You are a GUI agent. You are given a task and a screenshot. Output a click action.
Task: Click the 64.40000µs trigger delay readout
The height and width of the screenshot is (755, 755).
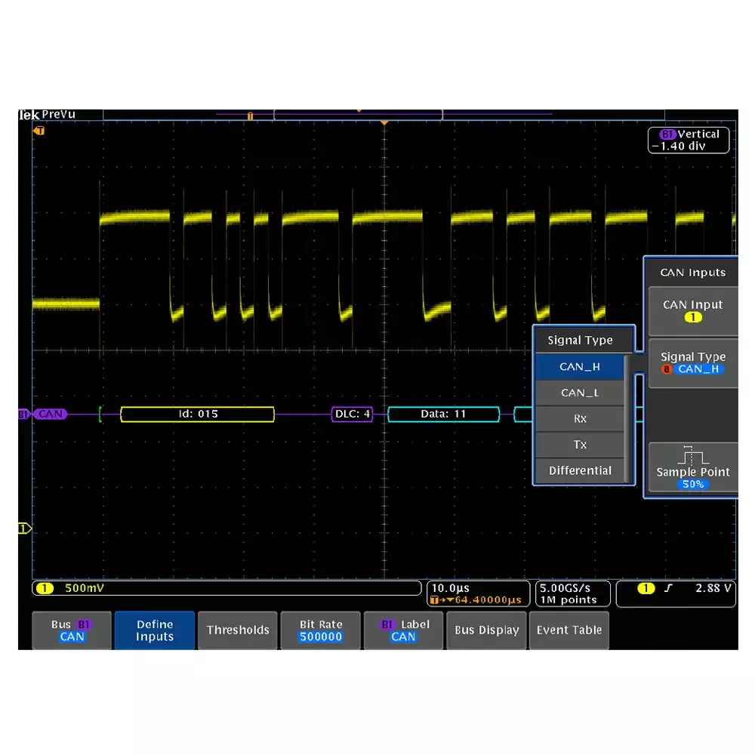point(488,600)
